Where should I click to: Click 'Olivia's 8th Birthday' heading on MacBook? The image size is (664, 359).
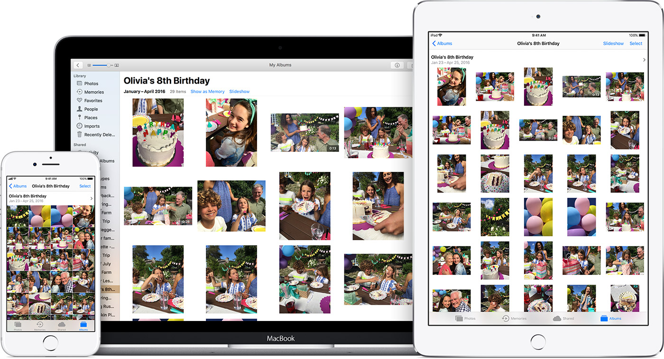click(166, 81)
